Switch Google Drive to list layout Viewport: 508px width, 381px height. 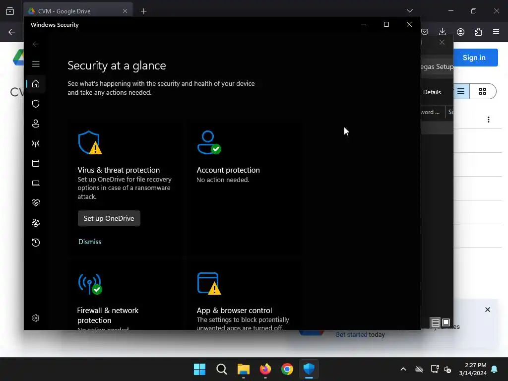pyautogui.click(x=461, y=92)
